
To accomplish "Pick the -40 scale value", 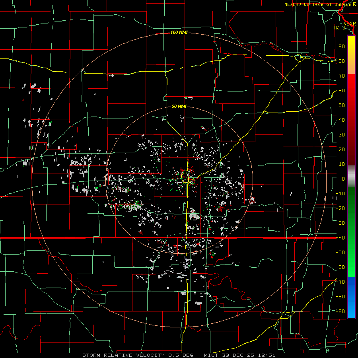I will (x=340, y=238).
